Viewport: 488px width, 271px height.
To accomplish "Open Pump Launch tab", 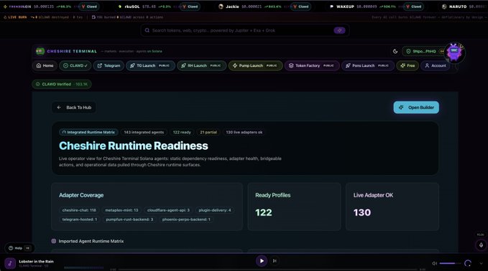I will 256,65.
